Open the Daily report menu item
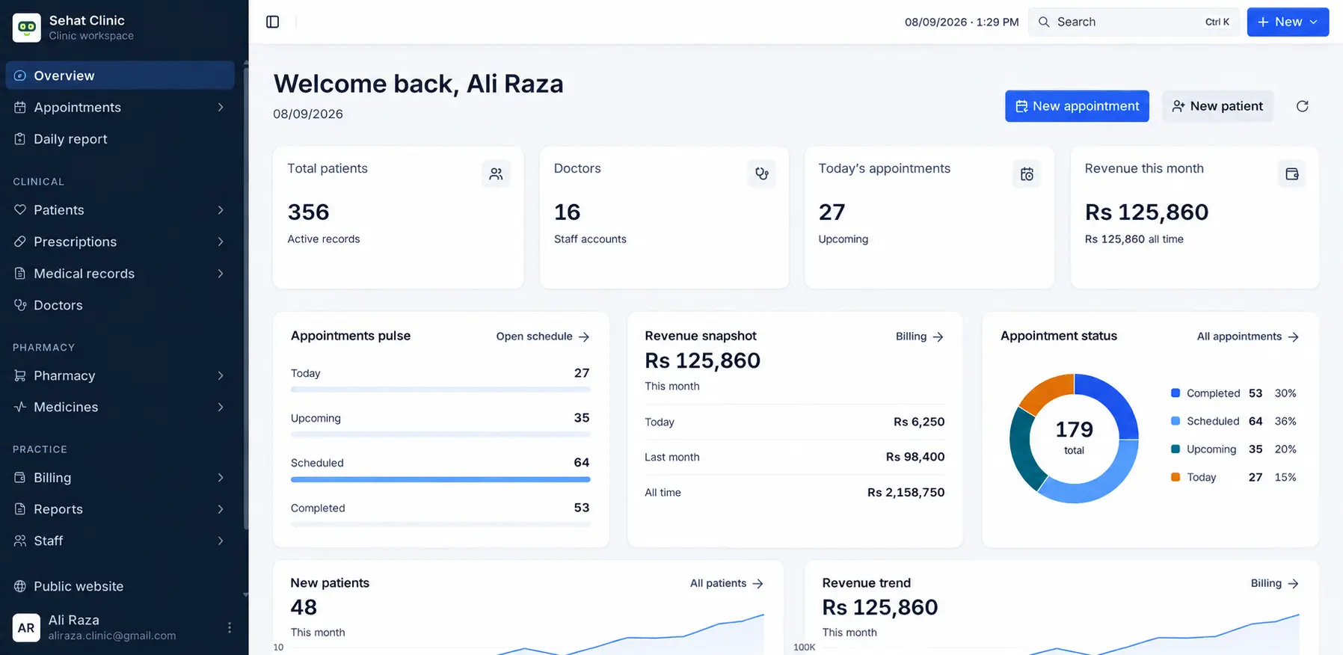This screenshot has height=655, width=1343. (120, 139)
